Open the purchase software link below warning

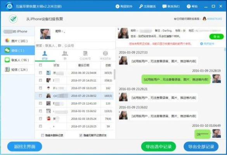(207, 43)
